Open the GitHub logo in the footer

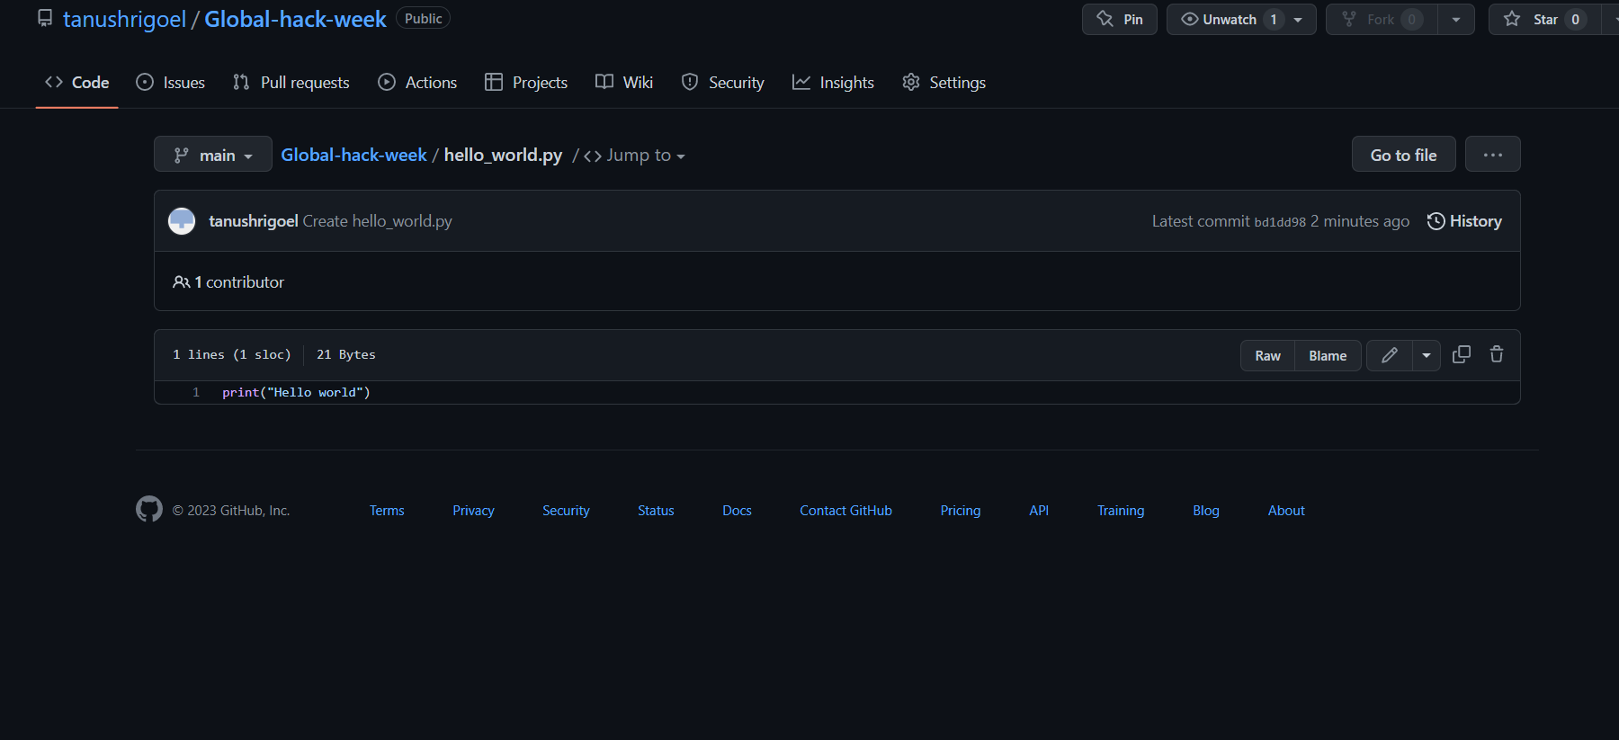coord(149,509)
